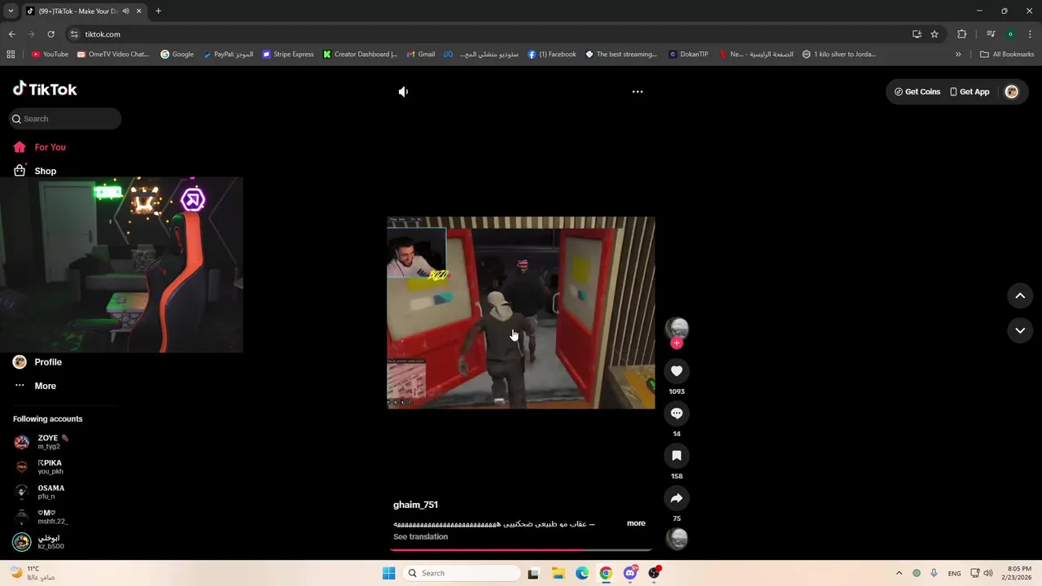
Task: Open Microsoft Edge from taskbar
Action: tap(582, 573)
